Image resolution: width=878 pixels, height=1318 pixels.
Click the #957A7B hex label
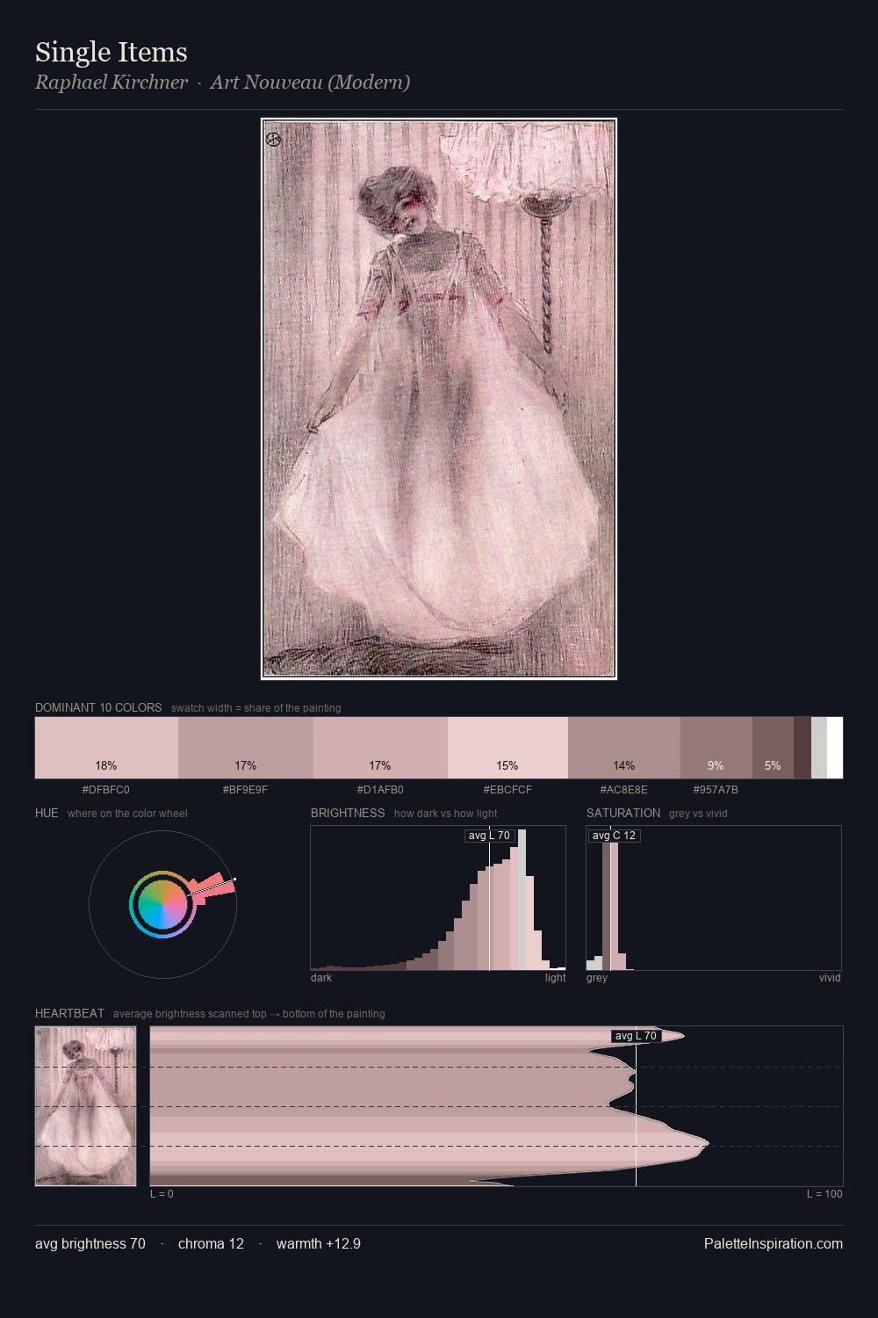(x=716, y=790)
